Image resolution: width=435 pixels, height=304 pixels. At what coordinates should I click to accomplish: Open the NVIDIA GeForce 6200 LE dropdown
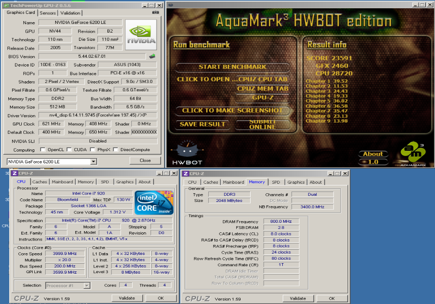[x=94, y=162]
